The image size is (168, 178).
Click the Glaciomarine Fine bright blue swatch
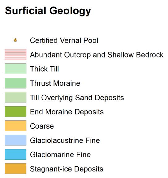pyautogui.click(x=15, y=154)
